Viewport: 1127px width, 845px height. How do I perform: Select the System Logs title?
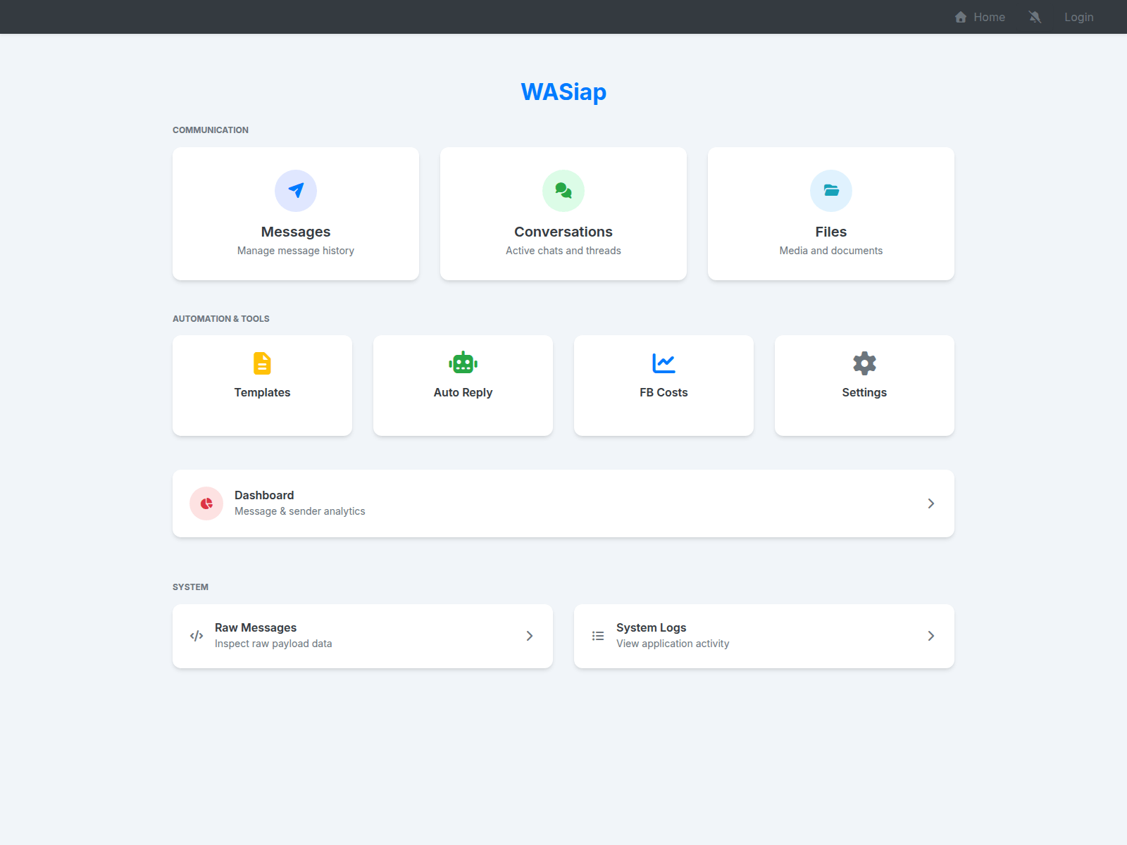(x=651, y=627)
